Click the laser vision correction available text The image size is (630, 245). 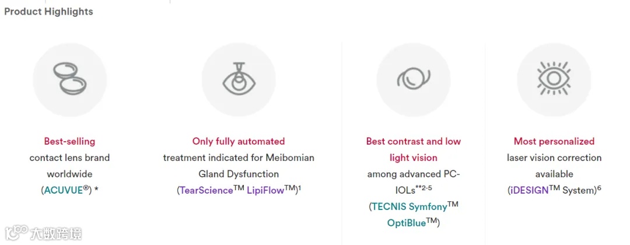[x=554, y=166]
